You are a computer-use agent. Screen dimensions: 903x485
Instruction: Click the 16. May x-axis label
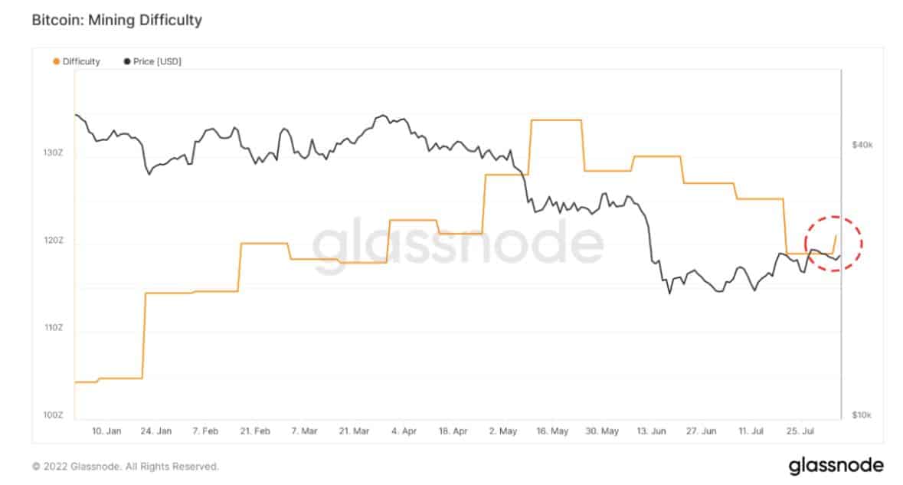pos(552,431)
